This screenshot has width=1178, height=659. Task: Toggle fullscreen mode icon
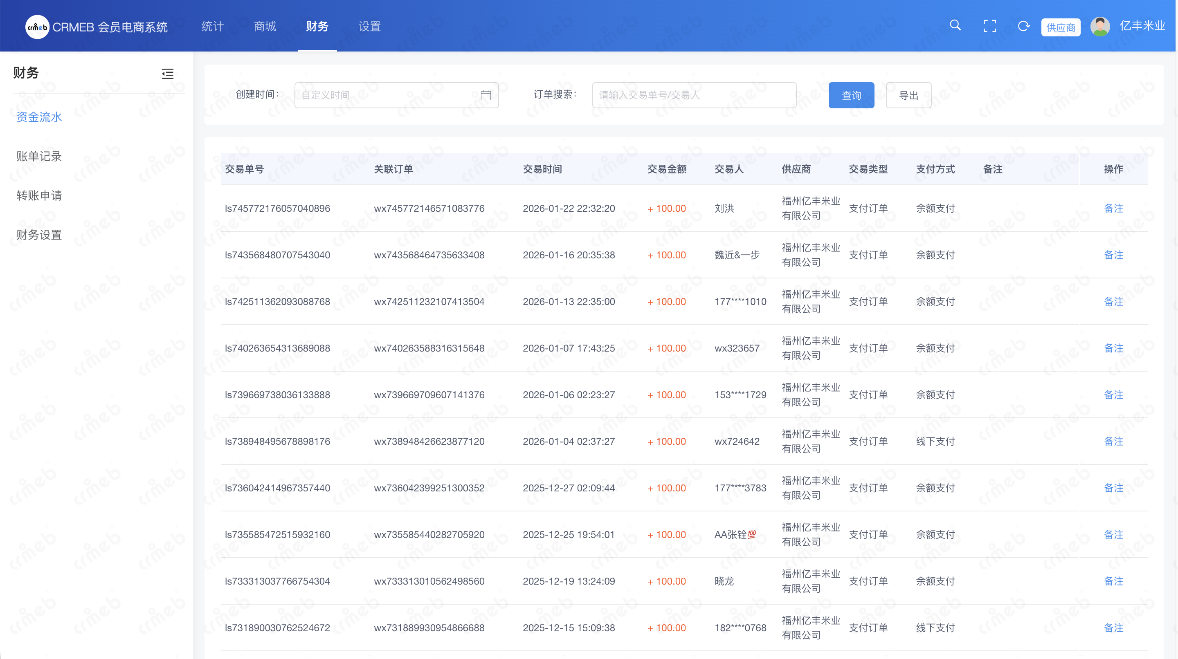[x=989, y=26]
